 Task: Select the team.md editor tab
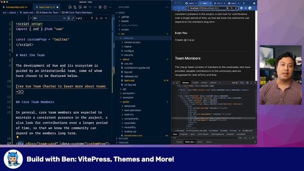(47, 7)
